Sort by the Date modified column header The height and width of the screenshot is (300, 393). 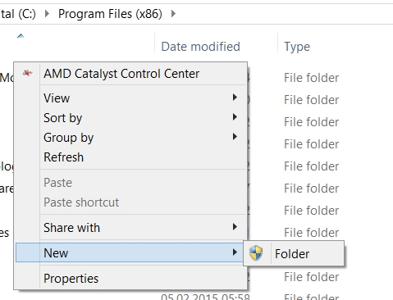(x=200, y=47)
